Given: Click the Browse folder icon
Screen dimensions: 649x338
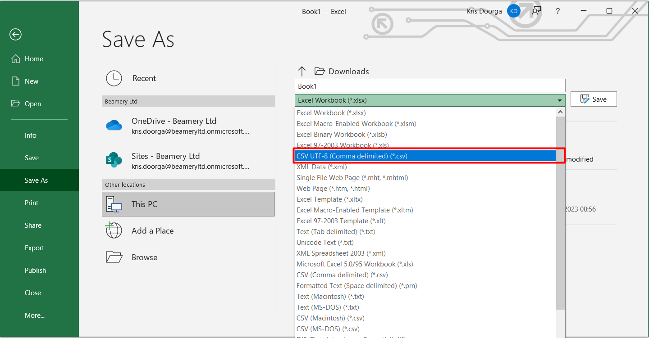Looking at the screenshot, I should pyautogui.click(x=114, y=257).
